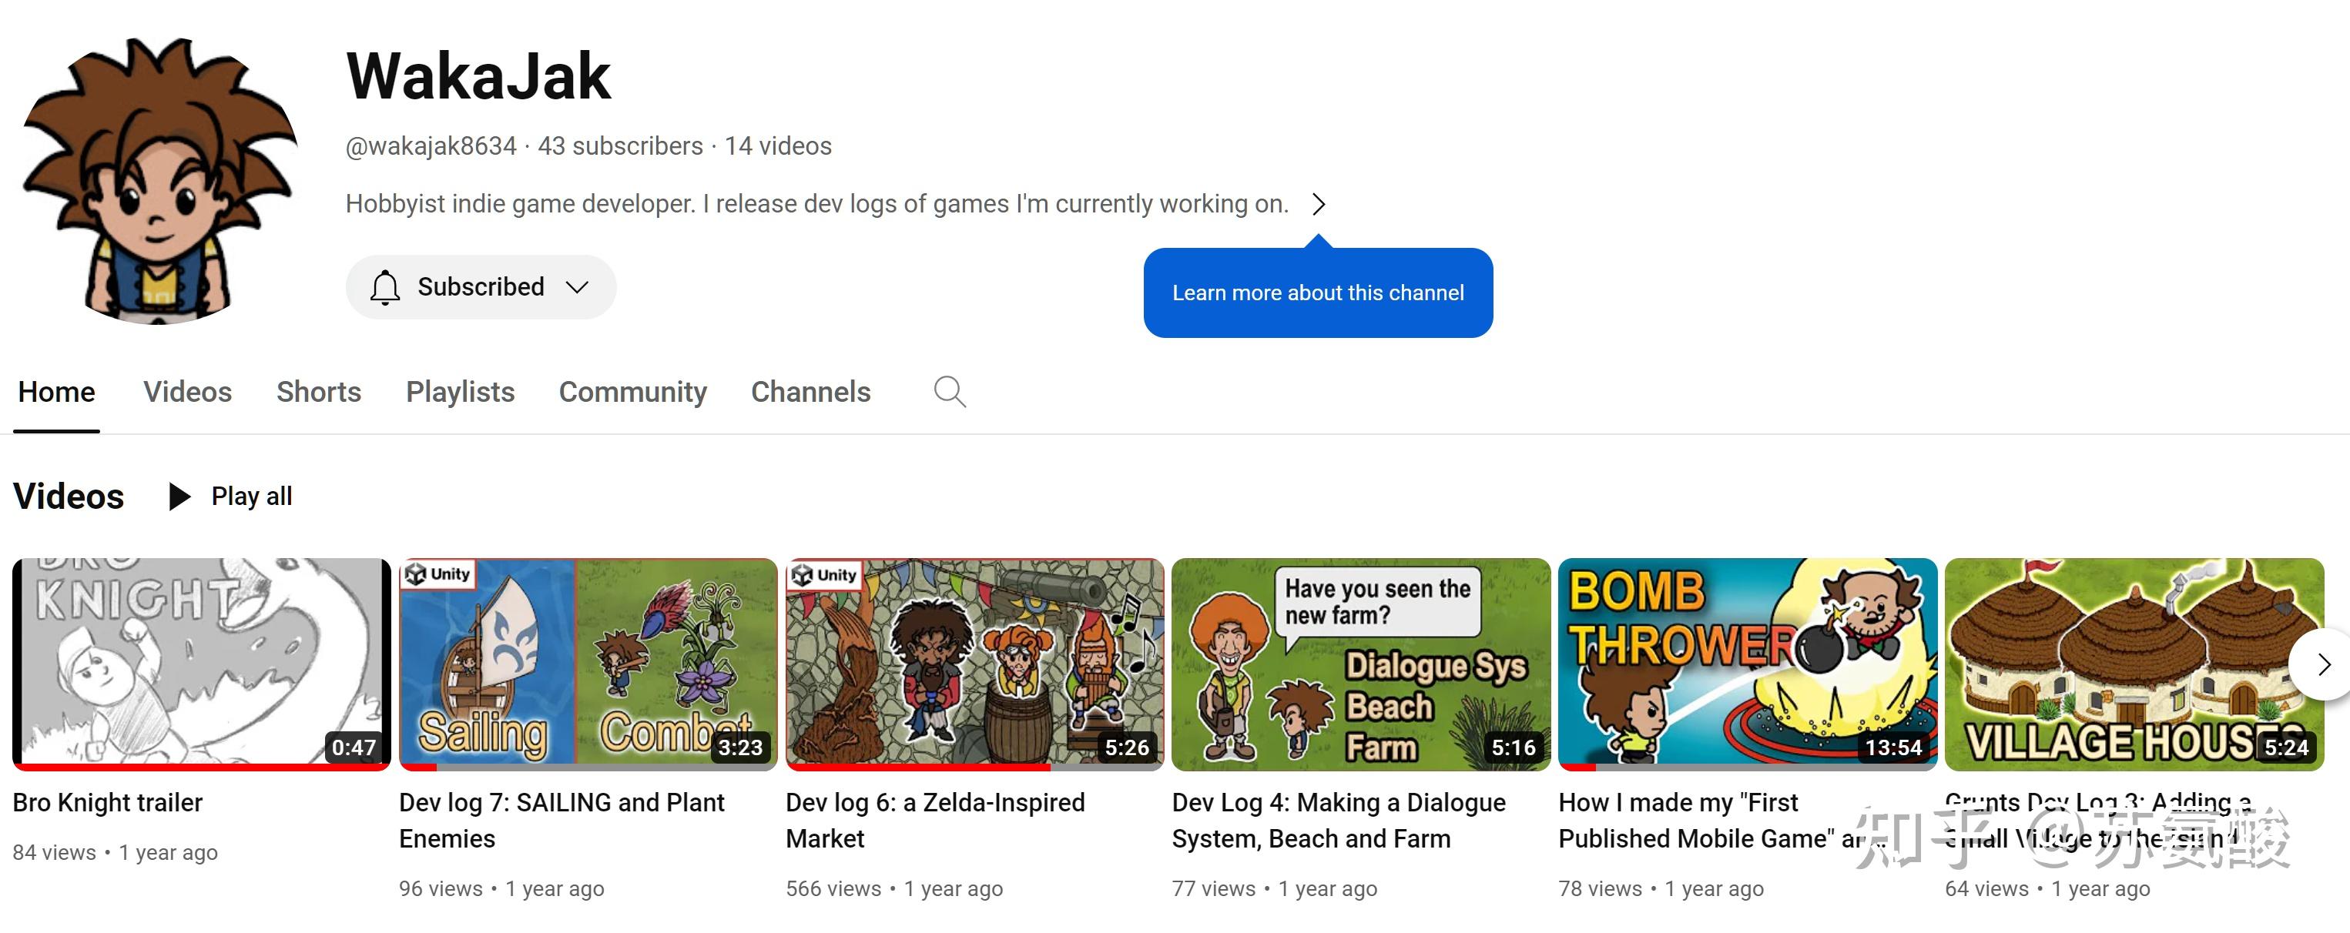Screen dimensions: 2350x933
Task: Switch to the Playlists tab
Action: [460, 392]
